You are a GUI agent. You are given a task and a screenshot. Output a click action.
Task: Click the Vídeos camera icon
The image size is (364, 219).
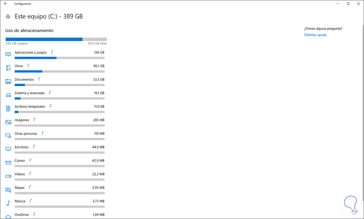pos(8,176)
